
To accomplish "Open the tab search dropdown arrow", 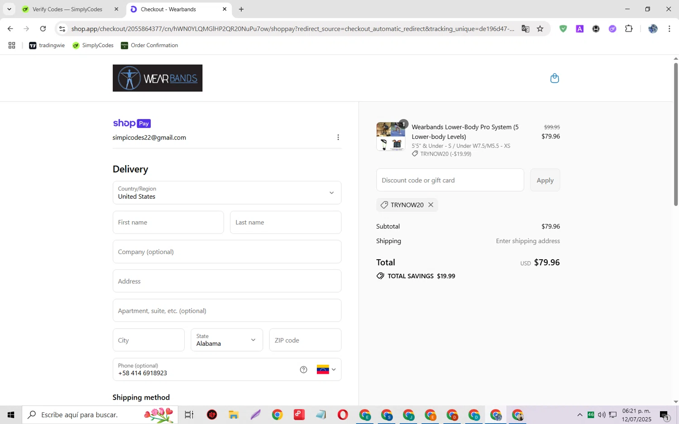I will pyautogui.click(x=9, y=9).
